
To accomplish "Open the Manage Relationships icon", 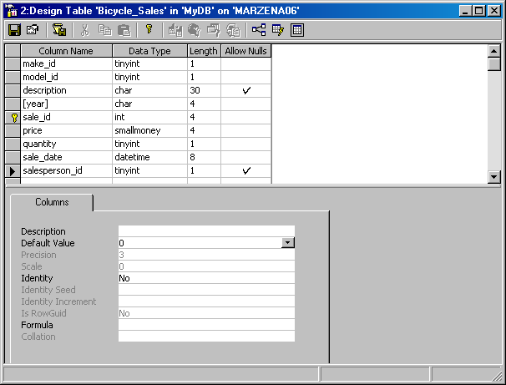I will click(259, 29).
